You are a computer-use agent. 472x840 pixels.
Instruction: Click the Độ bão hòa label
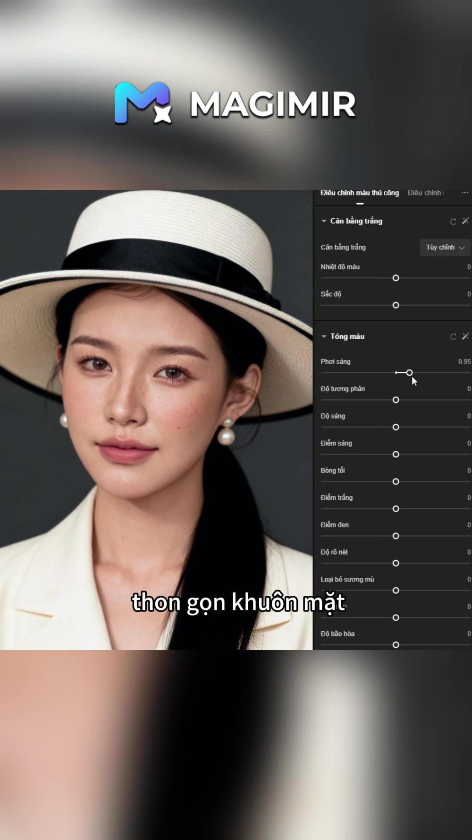337,634
